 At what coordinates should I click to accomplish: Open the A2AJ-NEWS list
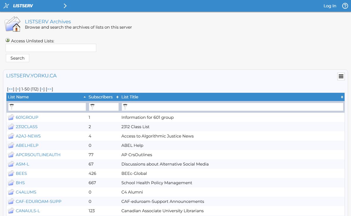[28, 136]
